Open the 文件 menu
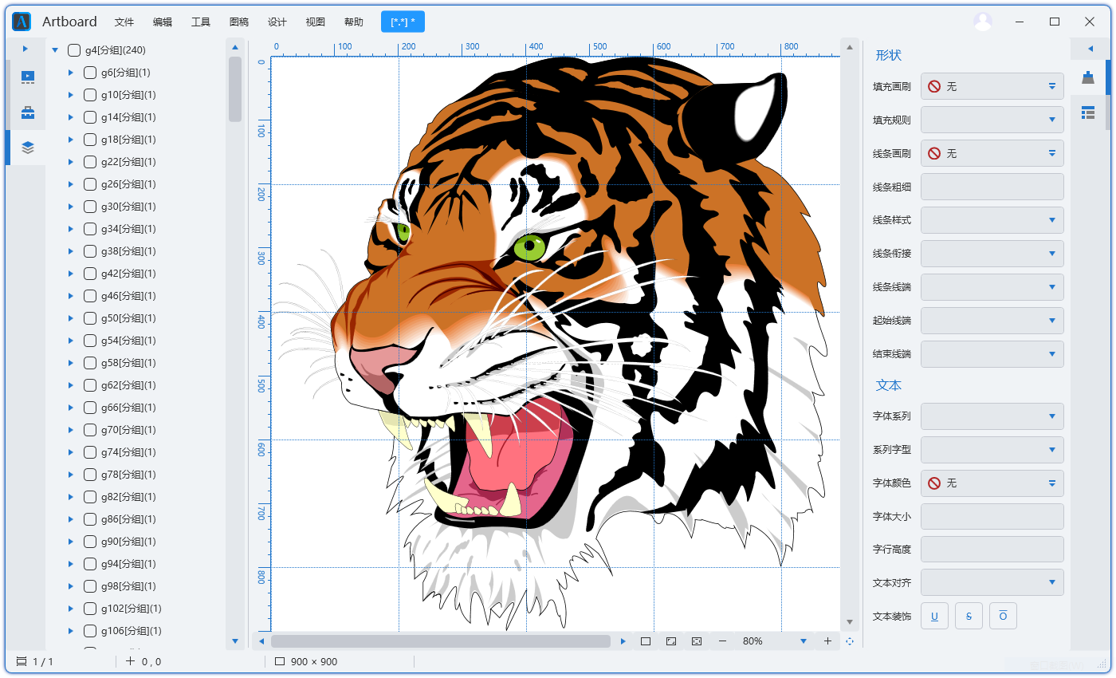 124,22
